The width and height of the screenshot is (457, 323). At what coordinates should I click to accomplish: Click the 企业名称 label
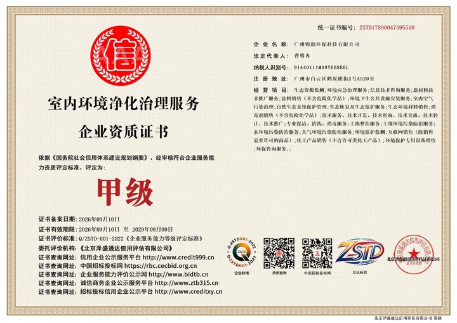[x=271, y=44]
